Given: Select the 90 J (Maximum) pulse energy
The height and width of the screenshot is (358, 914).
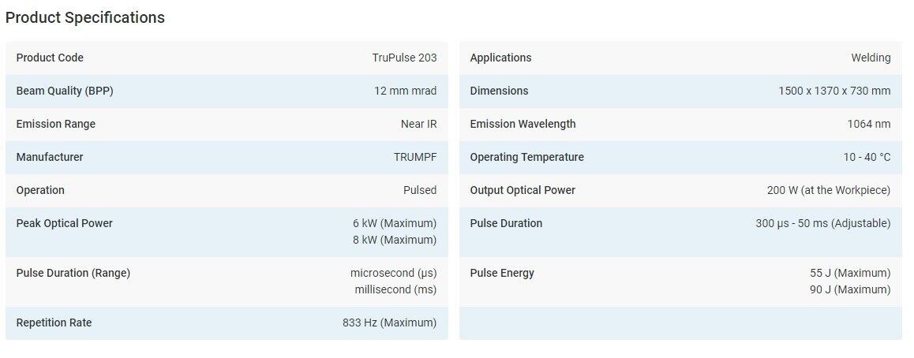Looking at the screenshot, I should pos(850,289).
